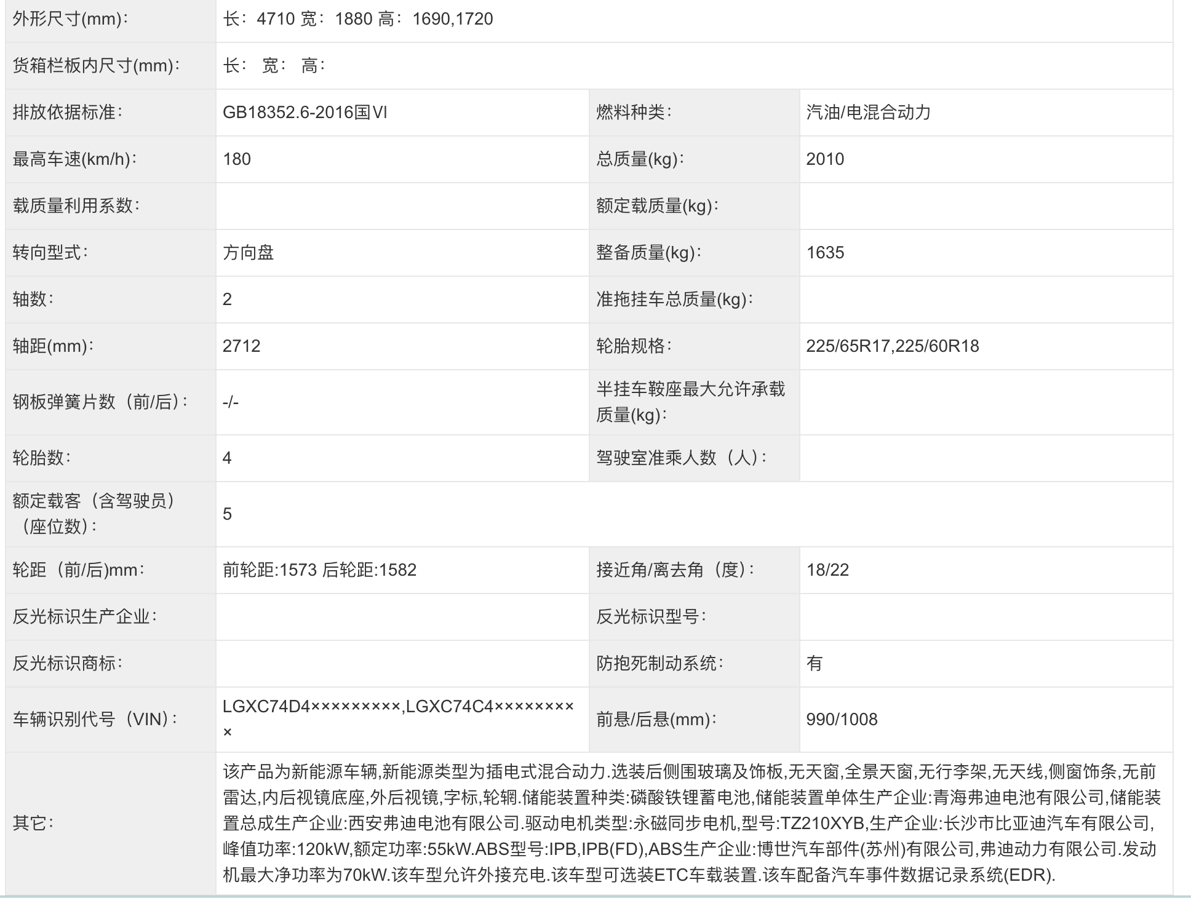Select top speed value 180
The image size is (1191, 898).
[237, 159]
